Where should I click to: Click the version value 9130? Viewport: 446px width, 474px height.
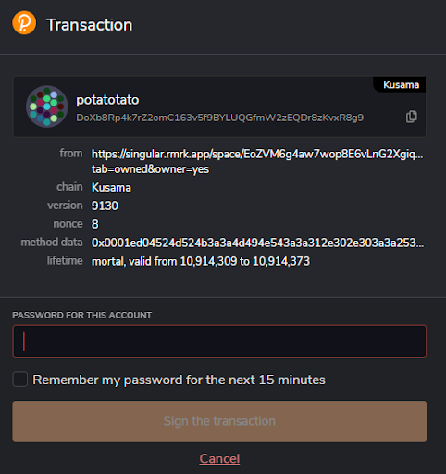(x=105, y=206)
